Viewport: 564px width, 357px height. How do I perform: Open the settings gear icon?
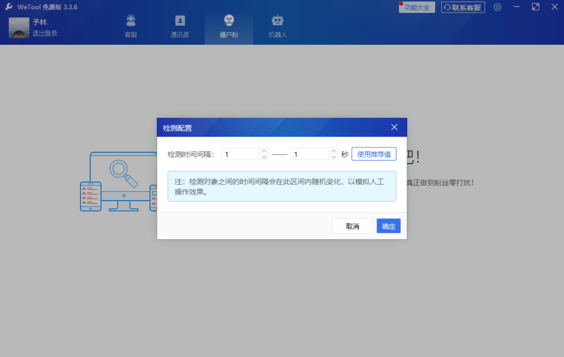(498, 7)
